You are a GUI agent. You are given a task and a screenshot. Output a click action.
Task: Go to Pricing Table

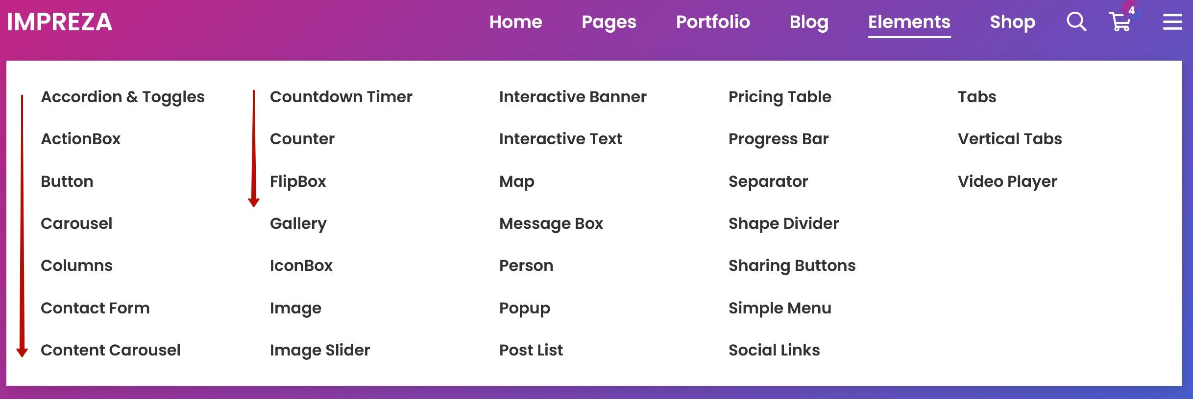779,97
